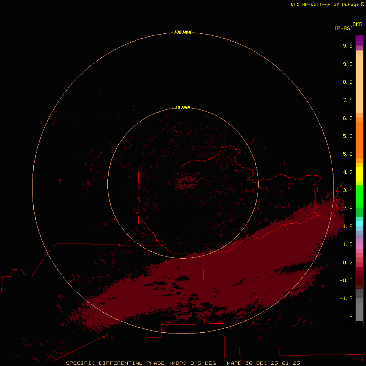Click the 3.4 value on the color scale
The image size is (366, 366).
(x=348, y=190)
